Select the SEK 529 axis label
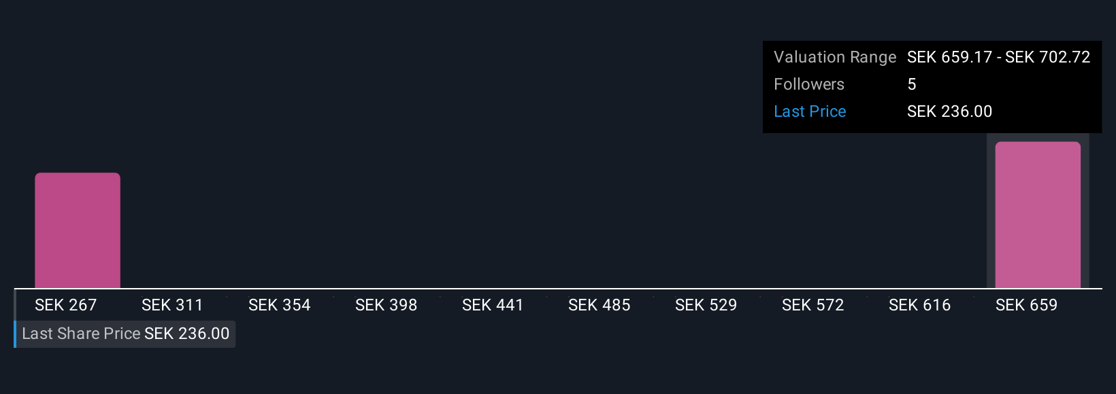The width and height of the screenshot is (1116, 394). [706, 305]
